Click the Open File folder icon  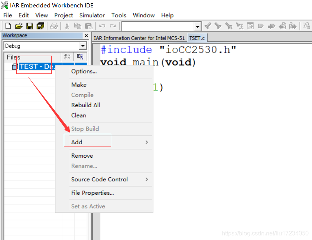click(19, 26)
